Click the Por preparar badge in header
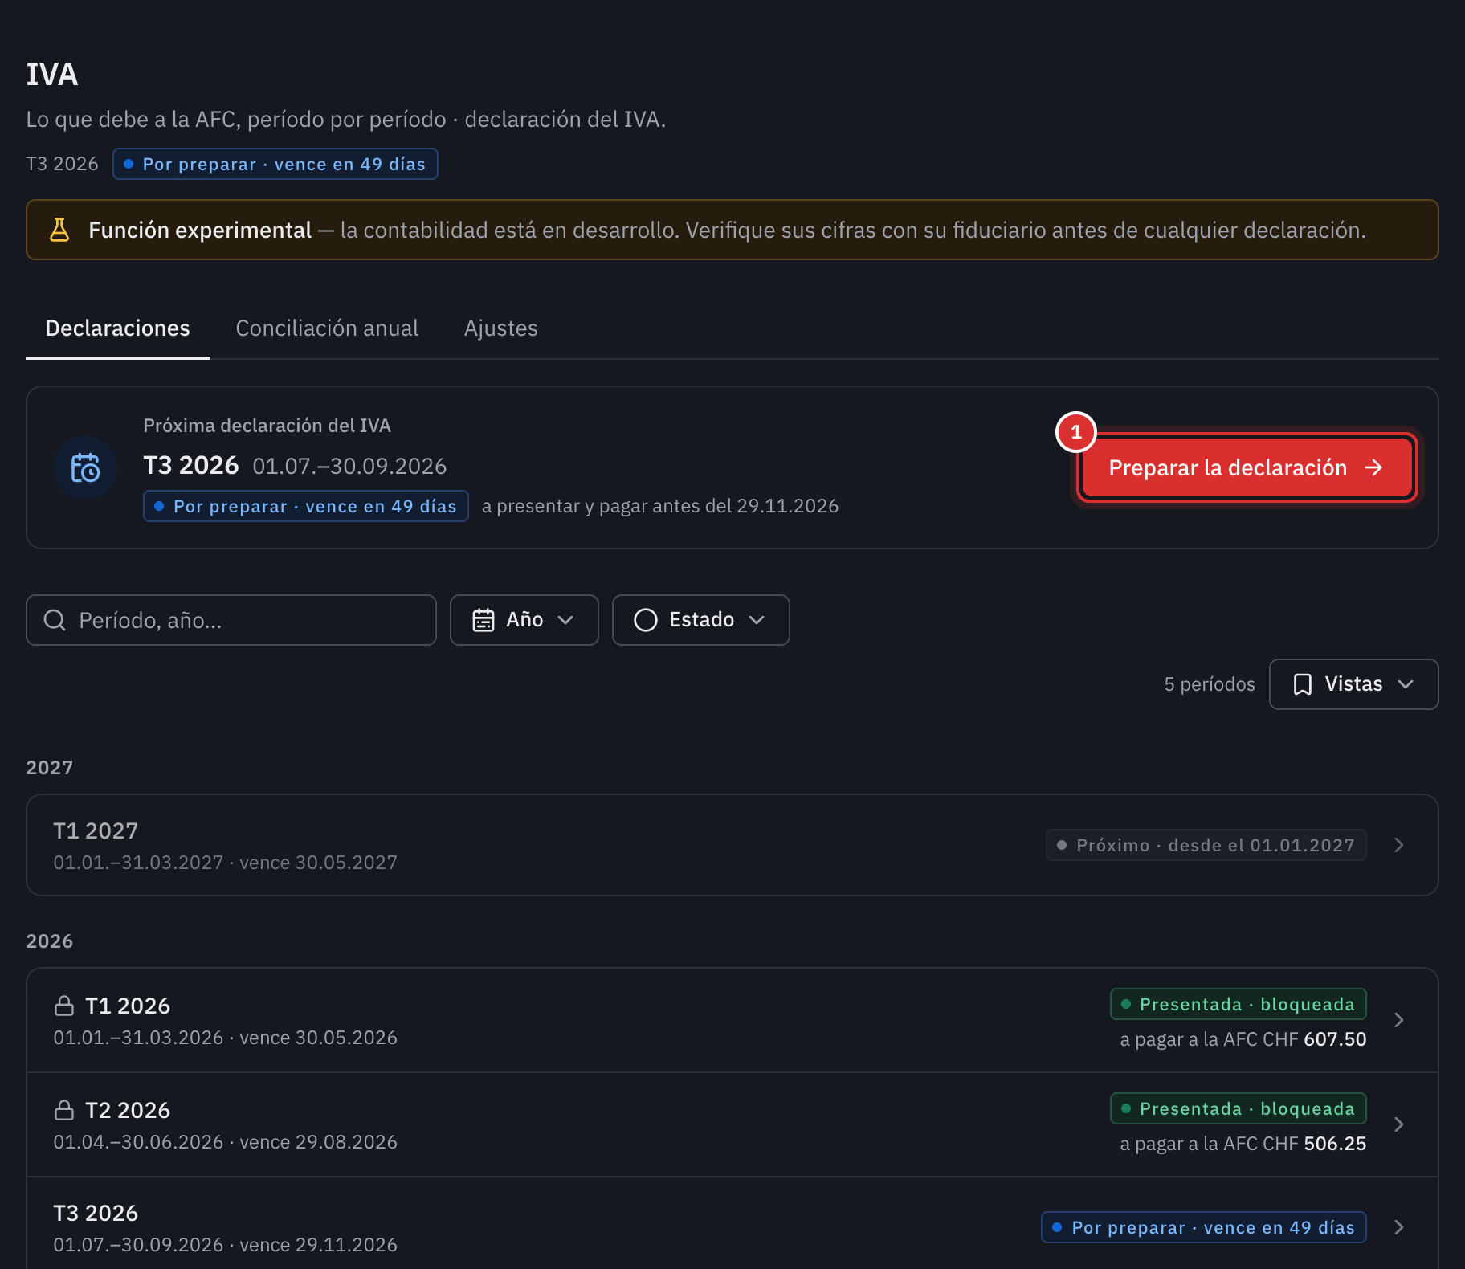This screenshot has height=1269, width=1465. coord(275,164)
